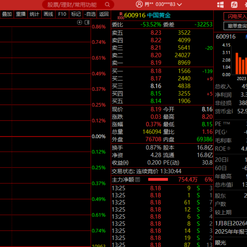
Task: Click the PE TTM label
Action: point(222,124)
